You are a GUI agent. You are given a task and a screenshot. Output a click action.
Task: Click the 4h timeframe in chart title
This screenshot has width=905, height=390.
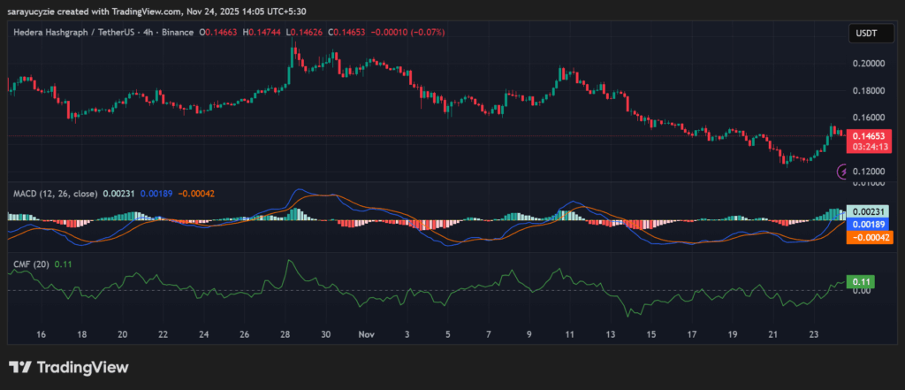coord(147,32)
